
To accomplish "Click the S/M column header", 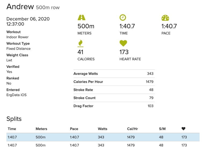I will click(x=162, y=129).
